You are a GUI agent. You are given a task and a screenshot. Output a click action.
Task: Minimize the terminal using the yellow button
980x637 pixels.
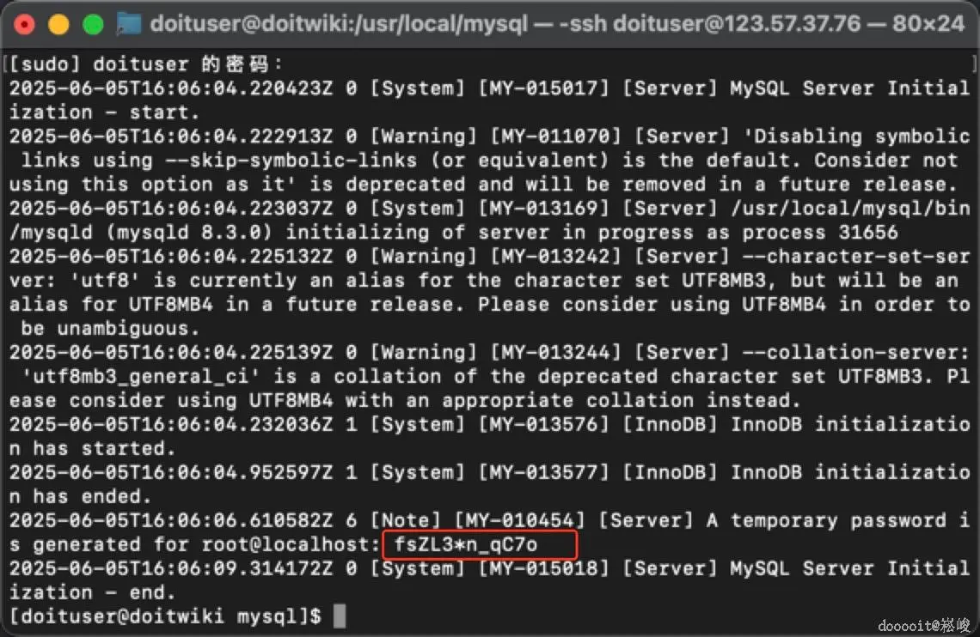[58, 24]
